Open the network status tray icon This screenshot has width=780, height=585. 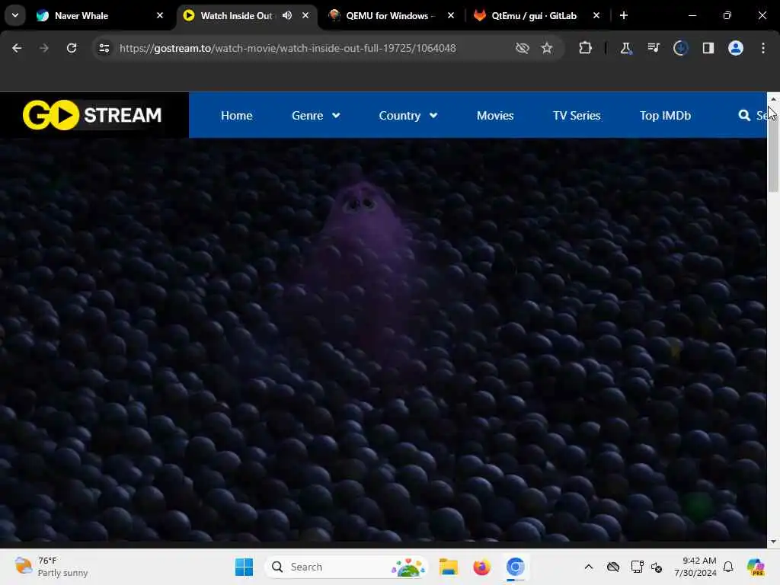pos(637,567)
